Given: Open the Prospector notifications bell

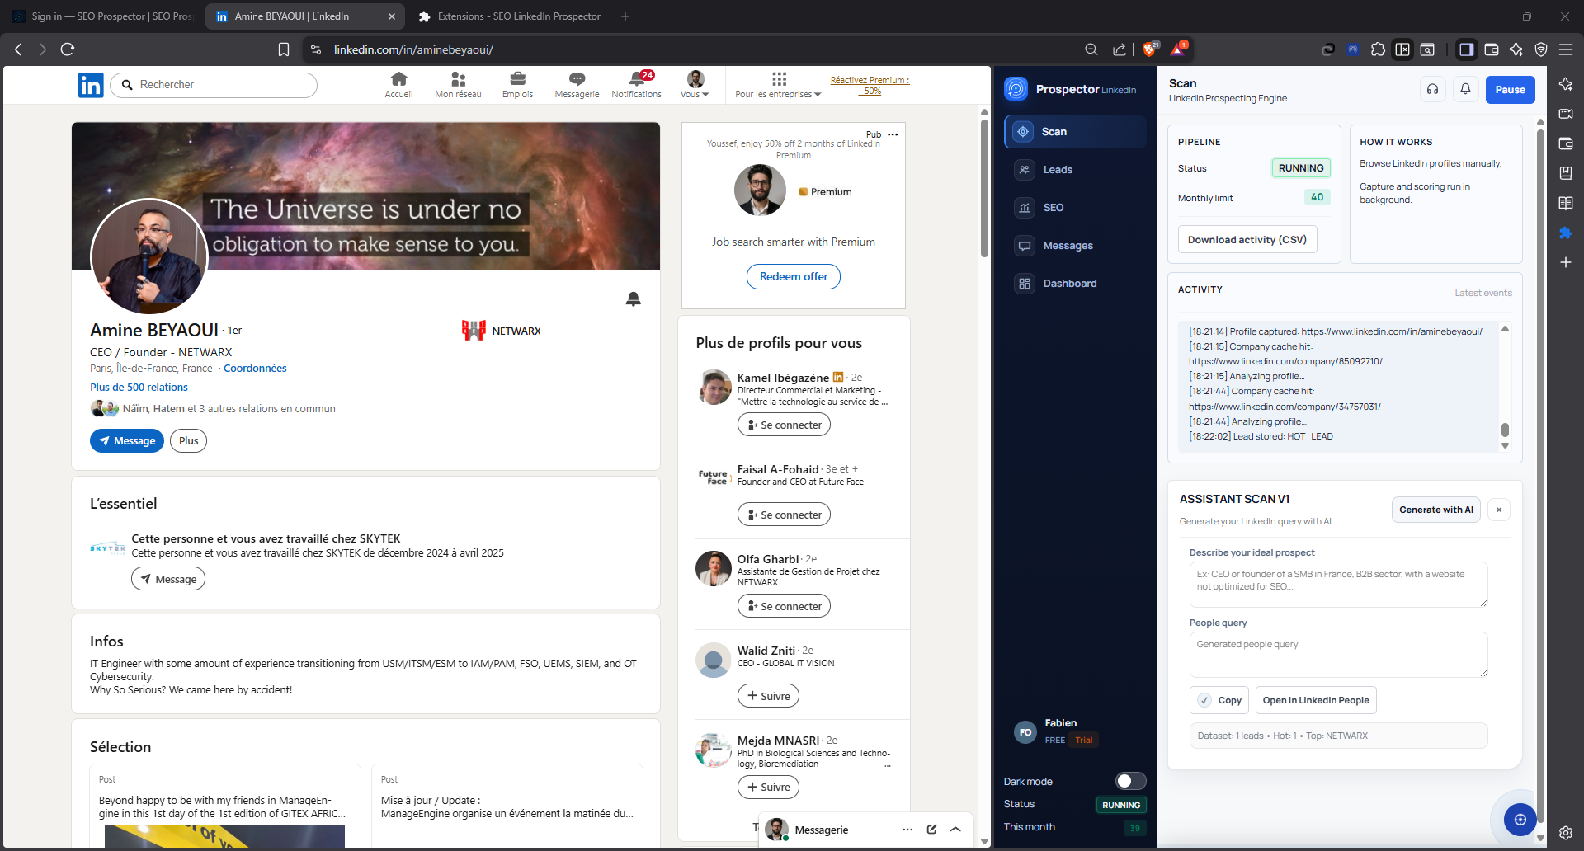Looking at the screenshot, I should point(1465,89).
